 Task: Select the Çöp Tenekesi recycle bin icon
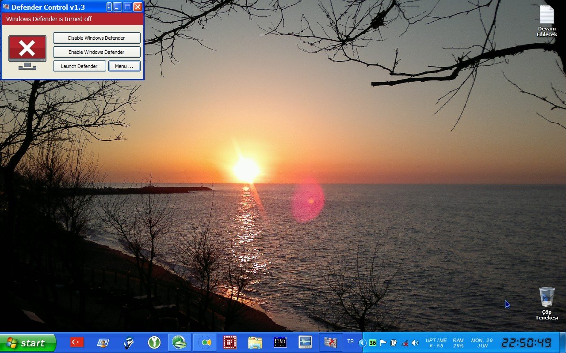(547, 304)
